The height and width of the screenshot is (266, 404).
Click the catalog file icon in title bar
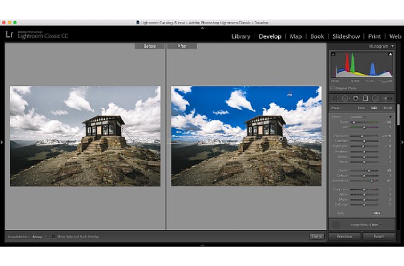[x=138, y=22]
